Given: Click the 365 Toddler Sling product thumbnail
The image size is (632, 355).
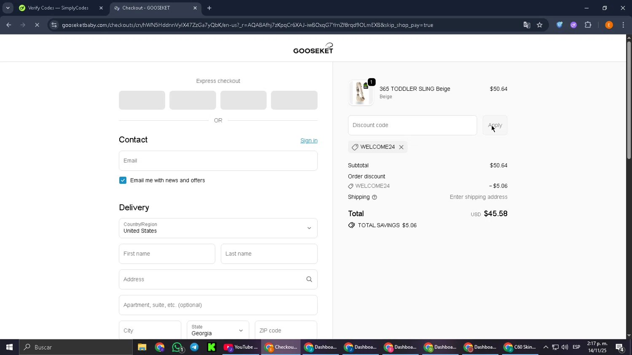Looking at the screenshot, I should (x=361, y=93).
